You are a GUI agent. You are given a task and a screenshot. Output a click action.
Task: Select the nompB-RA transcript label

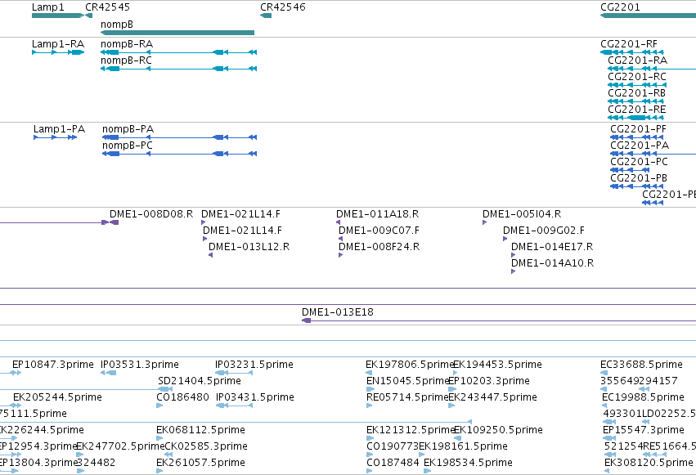tap(127, 44)
